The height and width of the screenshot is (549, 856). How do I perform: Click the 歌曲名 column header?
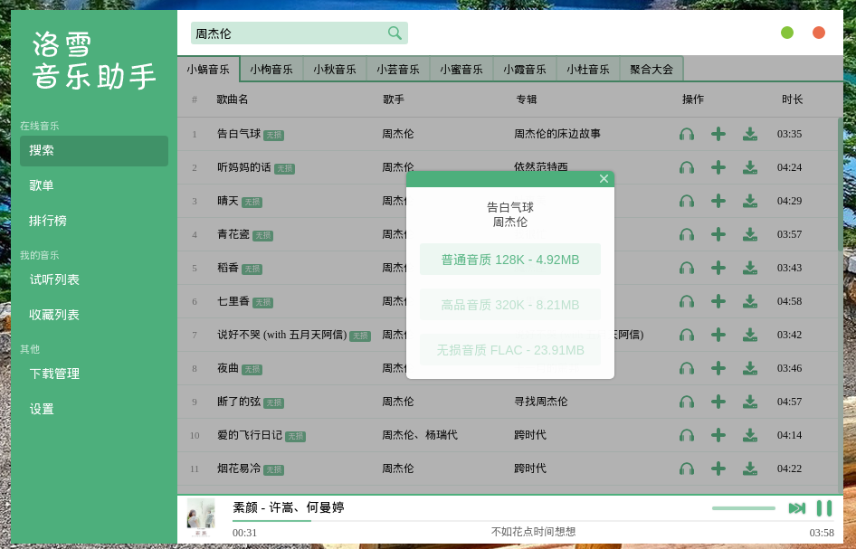point(233,99)
